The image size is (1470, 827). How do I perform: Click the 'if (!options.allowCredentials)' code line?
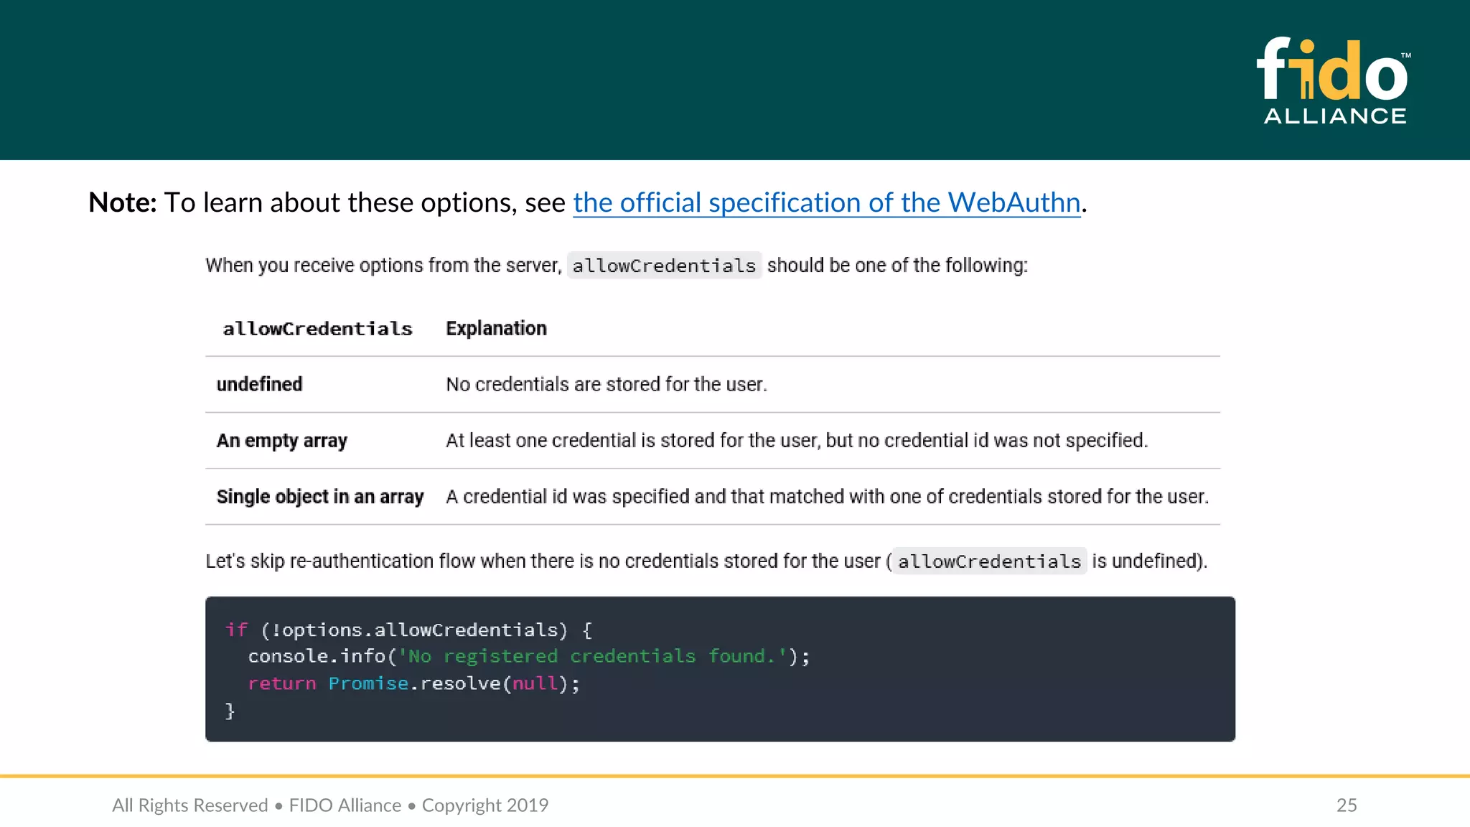[x=408, y=630]
